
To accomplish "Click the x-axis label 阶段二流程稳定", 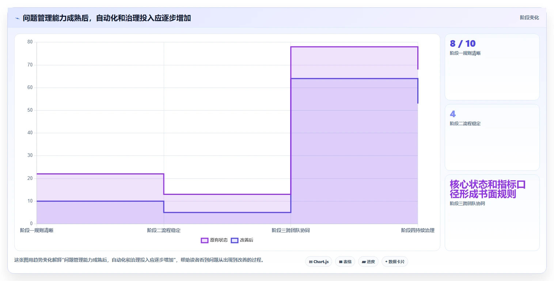I will coord(164,230).
